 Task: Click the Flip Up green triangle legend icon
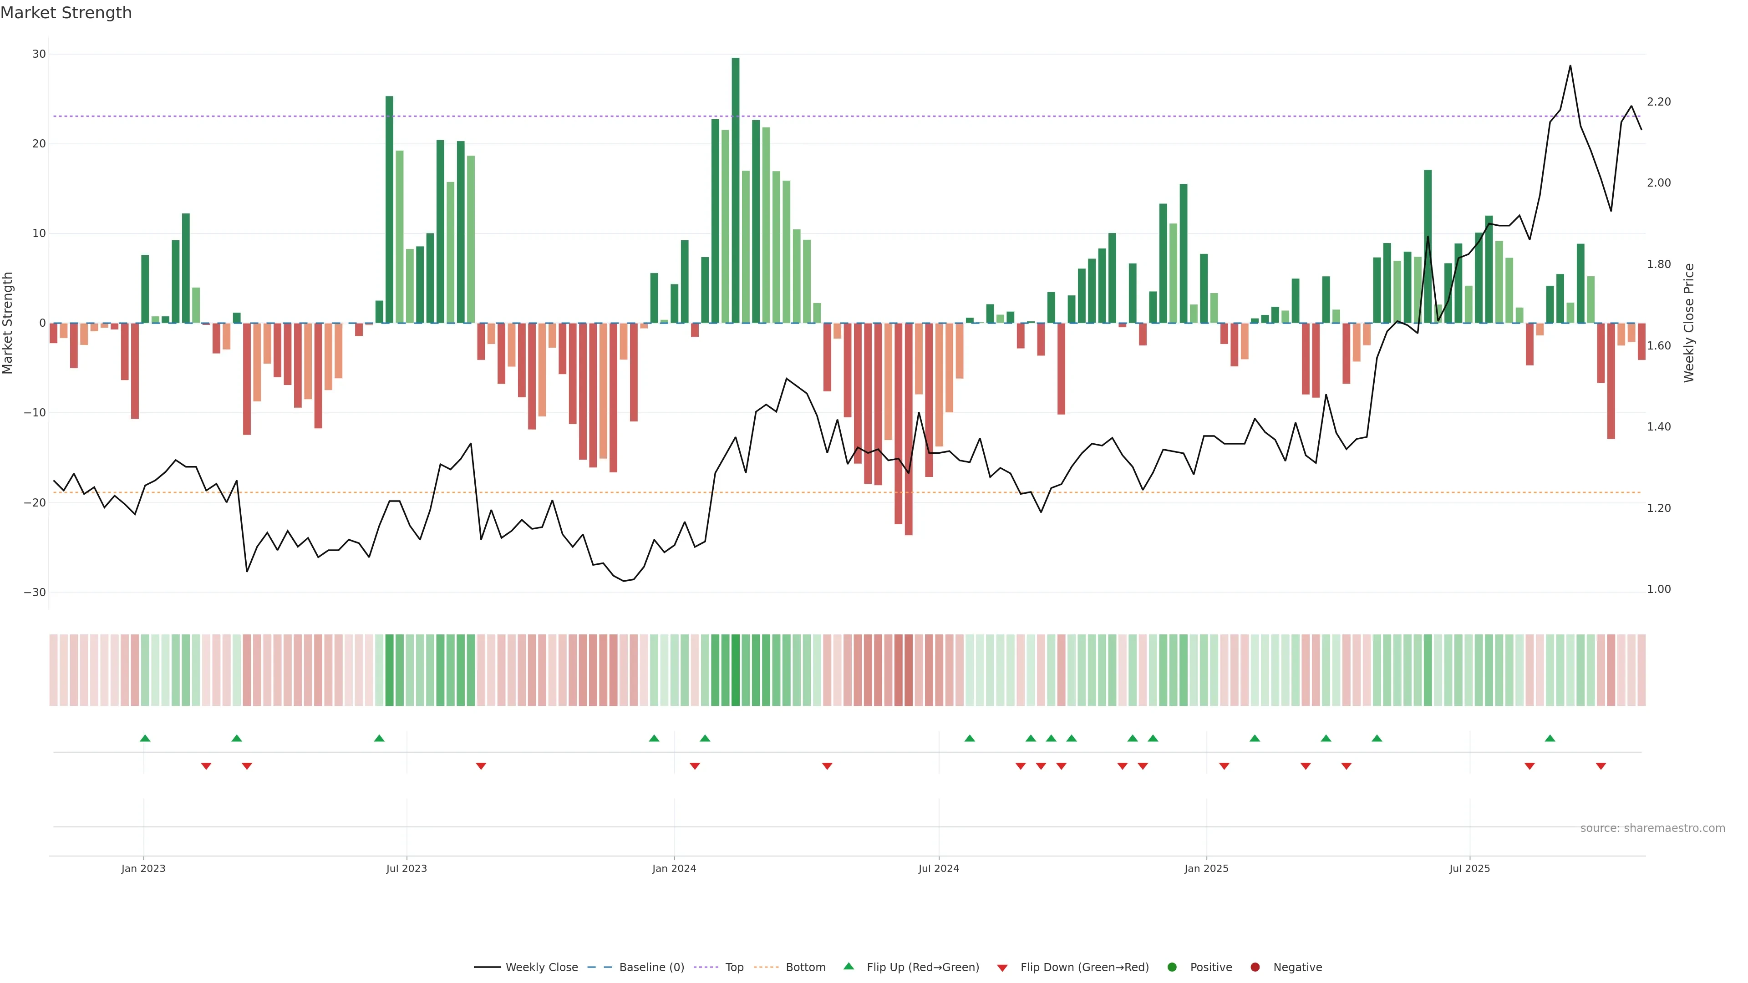click(848, 967)
